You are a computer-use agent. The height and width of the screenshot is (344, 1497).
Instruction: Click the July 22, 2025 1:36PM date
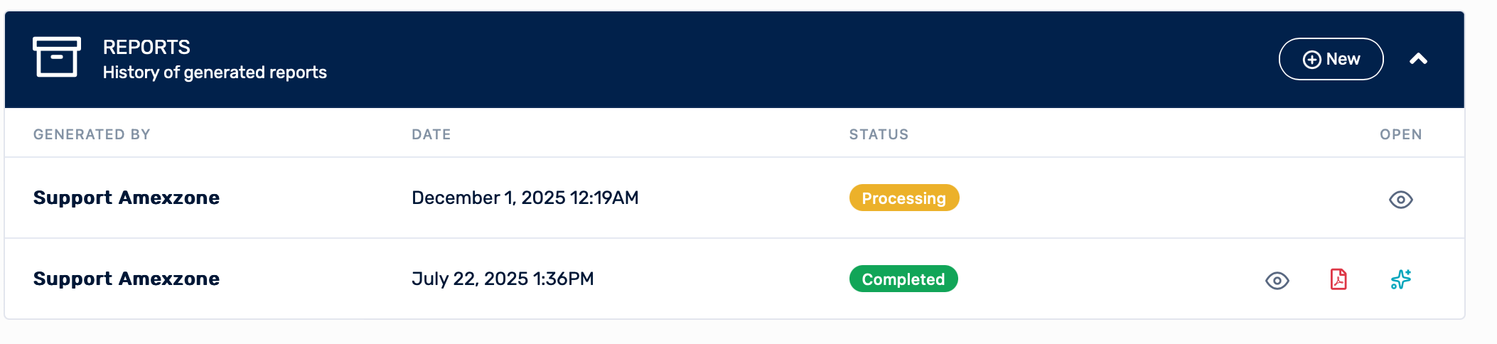(x=503, y=279)
